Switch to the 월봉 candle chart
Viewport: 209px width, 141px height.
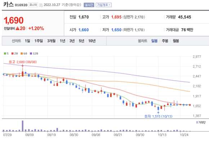point(176,41)
